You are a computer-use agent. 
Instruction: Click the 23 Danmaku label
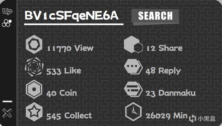(x=171, y=93)
